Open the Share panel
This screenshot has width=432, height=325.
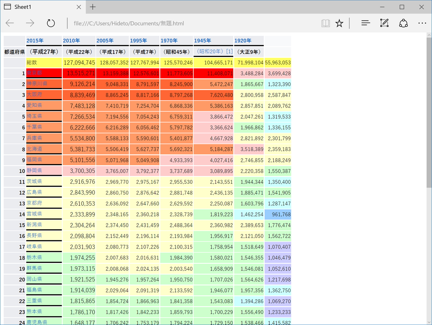pos(403,23)
